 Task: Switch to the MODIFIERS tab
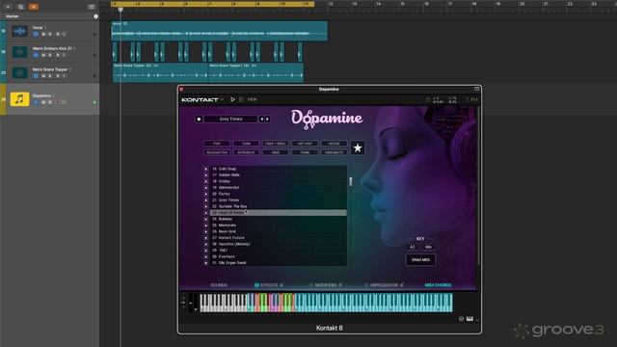click(326, 285)
